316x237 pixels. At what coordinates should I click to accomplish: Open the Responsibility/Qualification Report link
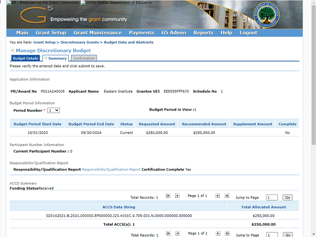(111, 169)
